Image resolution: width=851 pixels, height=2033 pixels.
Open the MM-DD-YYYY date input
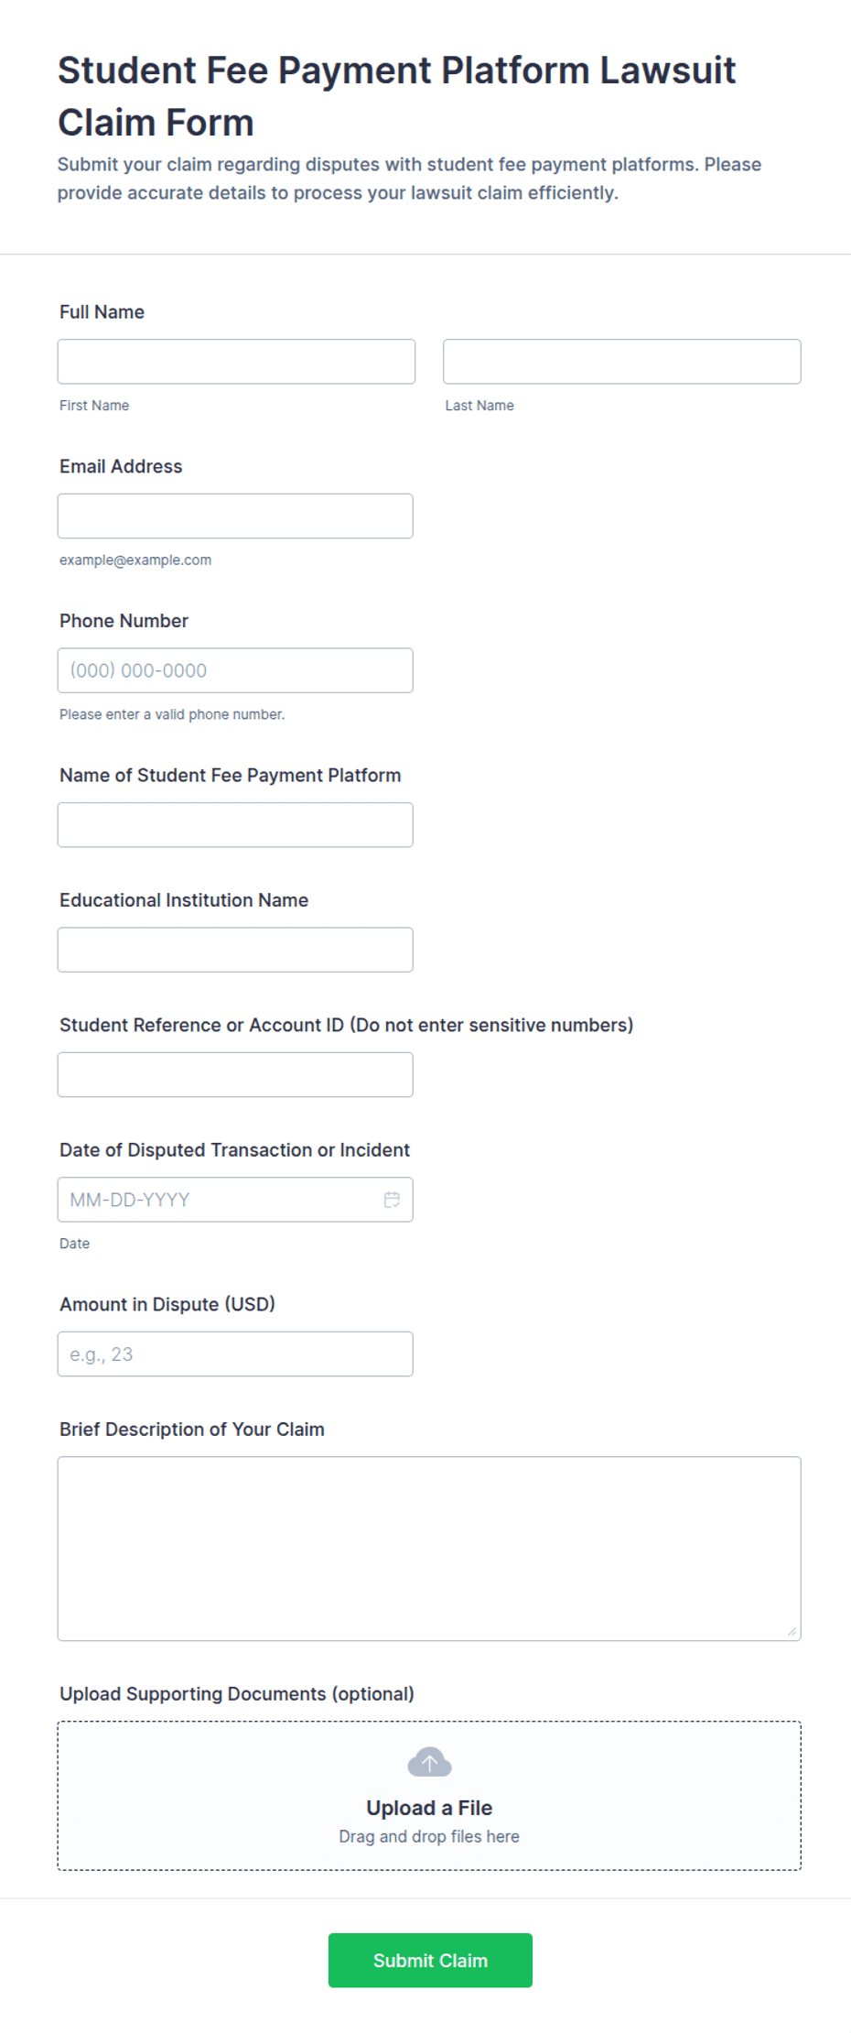[x=235, y=1200]
